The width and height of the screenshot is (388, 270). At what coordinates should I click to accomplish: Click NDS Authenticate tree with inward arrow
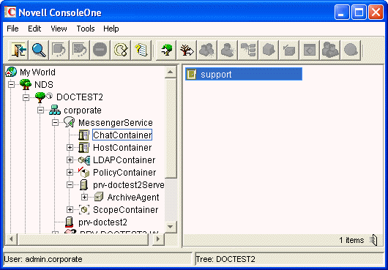point(166,50)
